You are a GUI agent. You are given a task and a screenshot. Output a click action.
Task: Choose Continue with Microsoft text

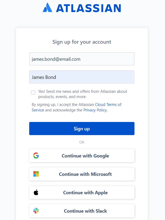click(x=85, y=174)
